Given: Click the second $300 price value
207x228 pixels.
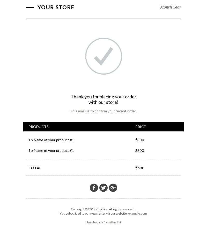Looking at the screenshot, I should click(x=139, y=151).
